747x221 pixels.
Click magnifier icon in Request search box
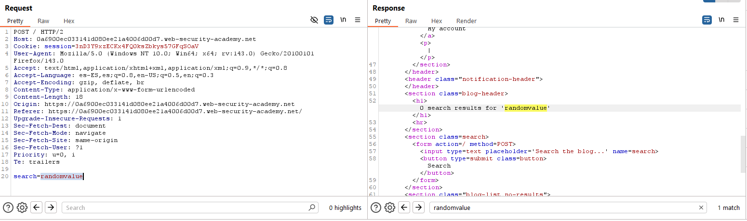(x=312, y=208)
